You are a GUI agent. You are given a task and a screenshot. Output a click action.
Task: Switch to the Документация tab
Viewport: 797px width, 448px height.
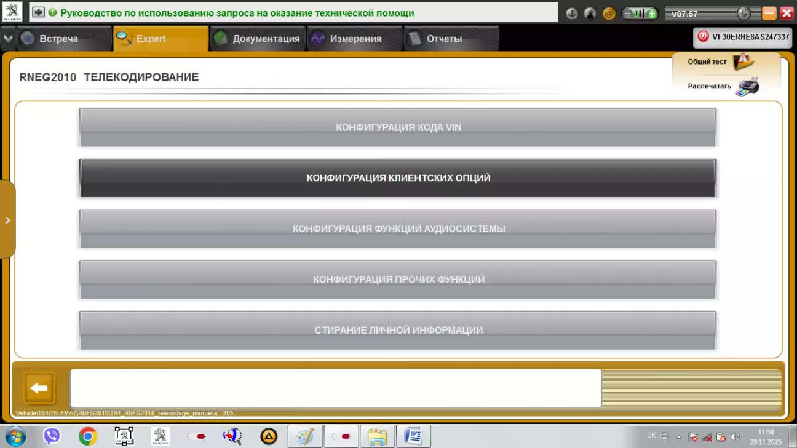click(258, 39)
